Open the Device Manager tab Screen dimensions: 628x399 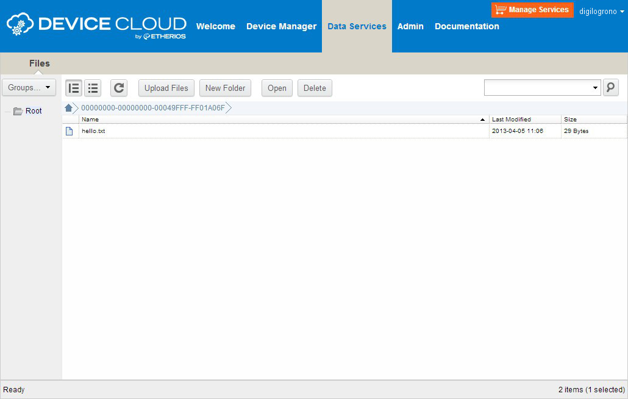pos(281,26)
